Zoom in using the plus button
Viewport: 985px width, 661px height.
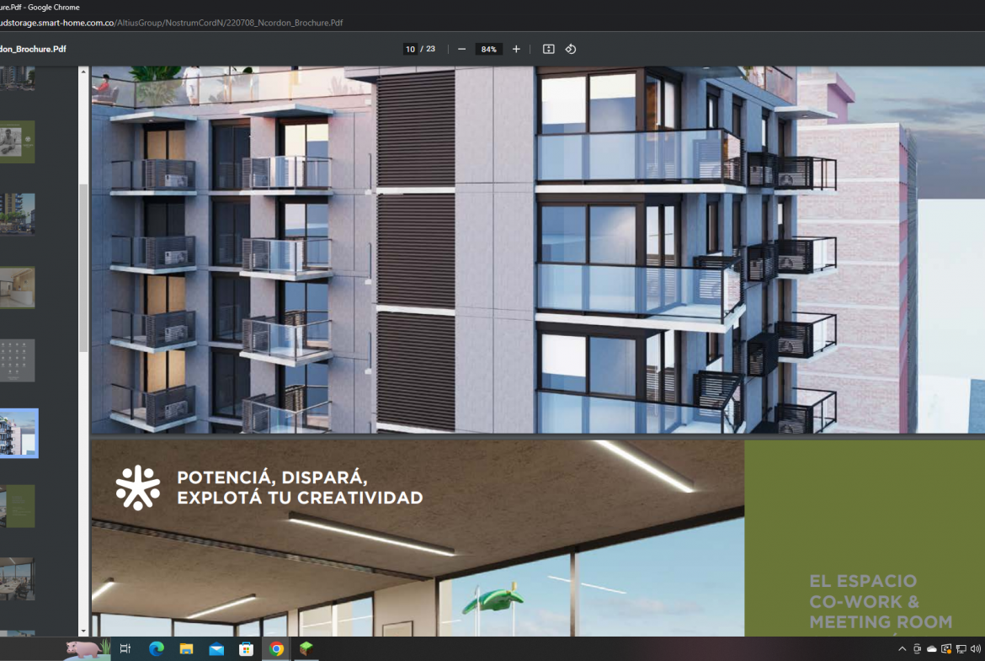[x=516, y=49]
